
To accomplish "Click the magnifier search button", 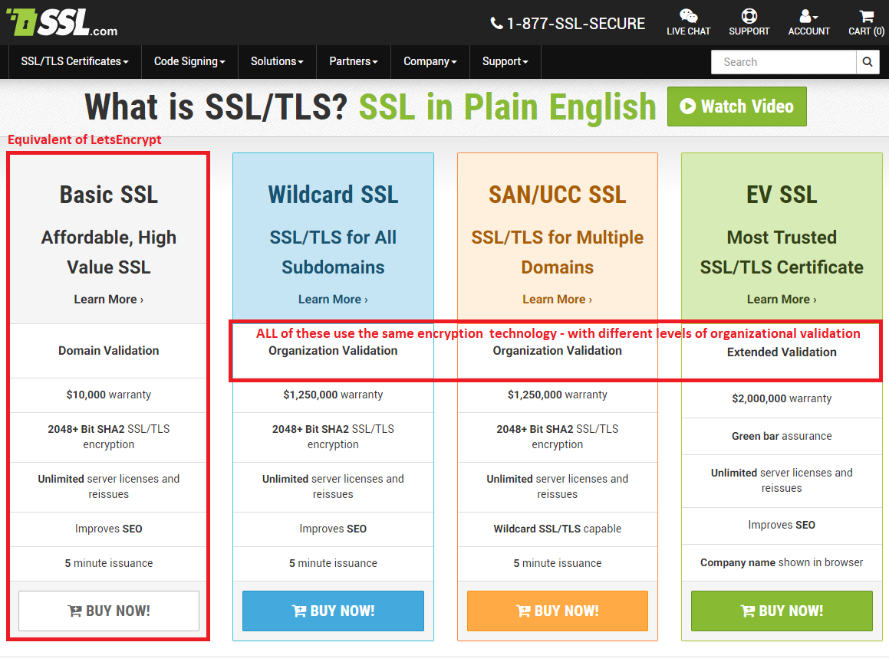I will [868, 62].
